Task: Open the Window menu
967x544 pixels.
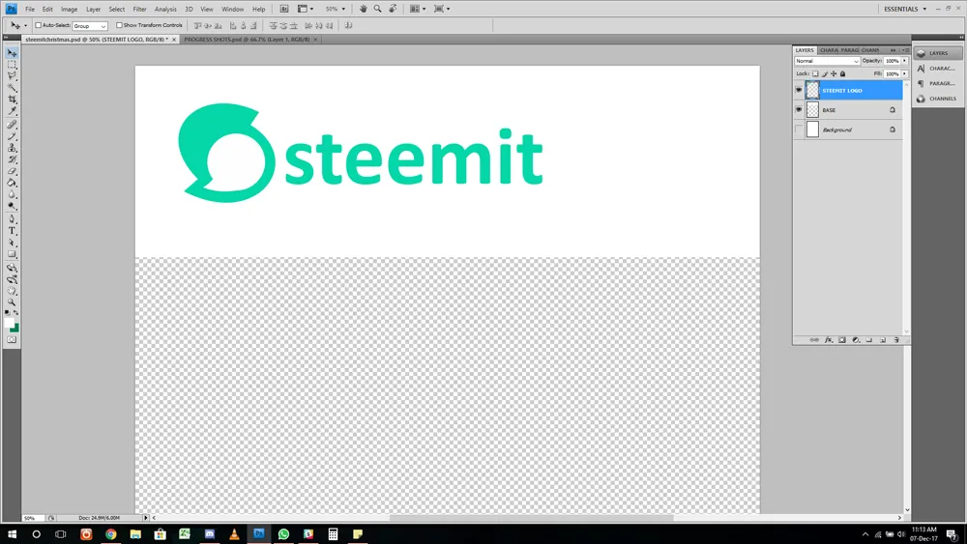Action: 232,10
